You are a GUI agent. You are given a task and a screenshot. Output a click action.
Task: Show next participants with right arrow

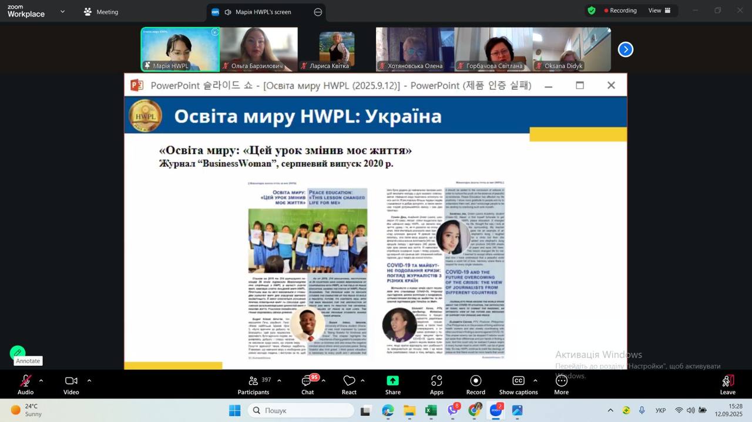625,50
